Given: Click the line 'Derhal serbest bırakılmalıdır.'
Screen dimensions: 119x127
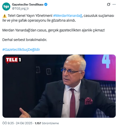Looking at the screenshot, I should click(x=25, y=40).
